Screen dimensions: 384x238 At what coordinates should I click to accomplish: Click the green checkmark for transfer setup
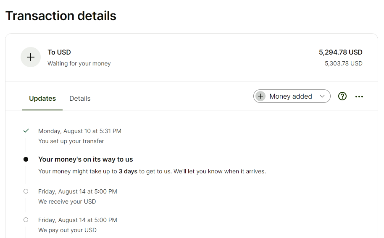click(x=26, y=131)
